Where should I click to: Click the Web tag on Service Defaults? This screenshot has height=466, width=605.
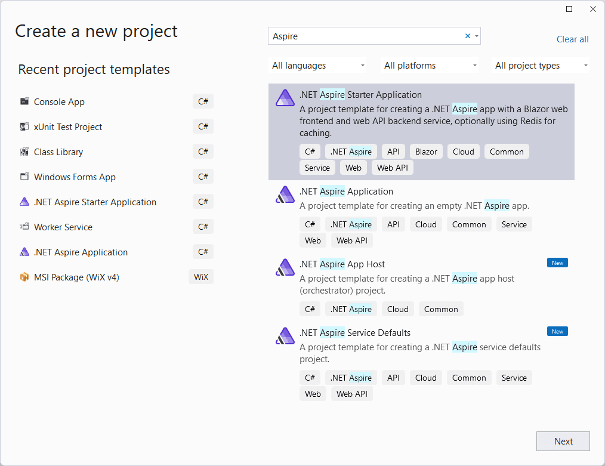[313, 394]
